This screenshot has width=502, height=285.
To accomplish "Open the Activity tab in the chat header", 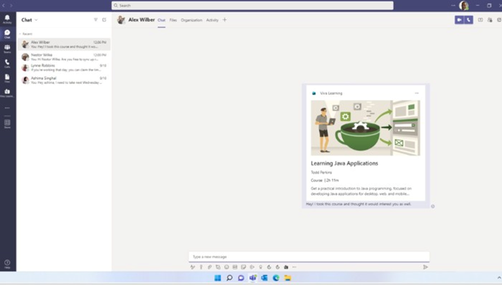I will tap(212, 20).
